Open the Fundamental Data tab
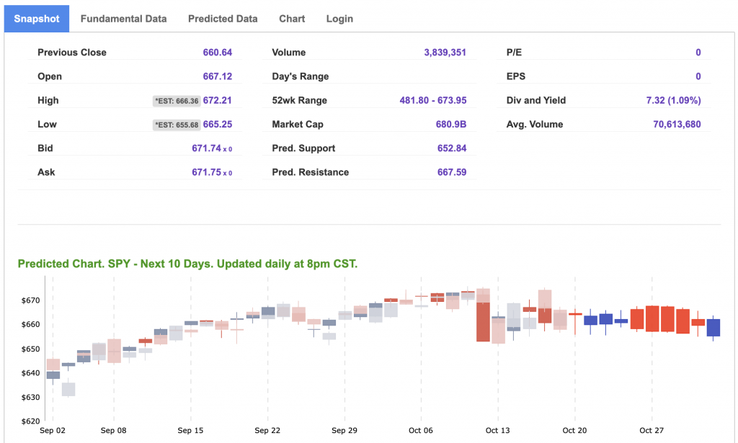This screenshot has width=738, height=443. pos(123,19)
